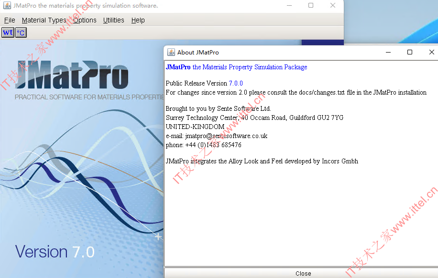
Task: Click the version number 7.0.0 text
Action: [236, 83]
